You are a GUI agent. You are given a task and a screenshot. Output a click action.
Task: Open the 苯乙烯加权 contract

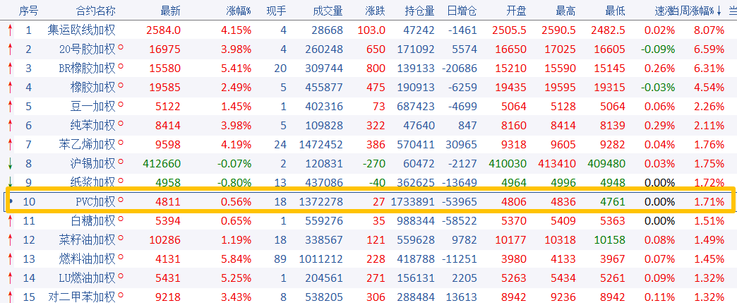pos(88,145)
